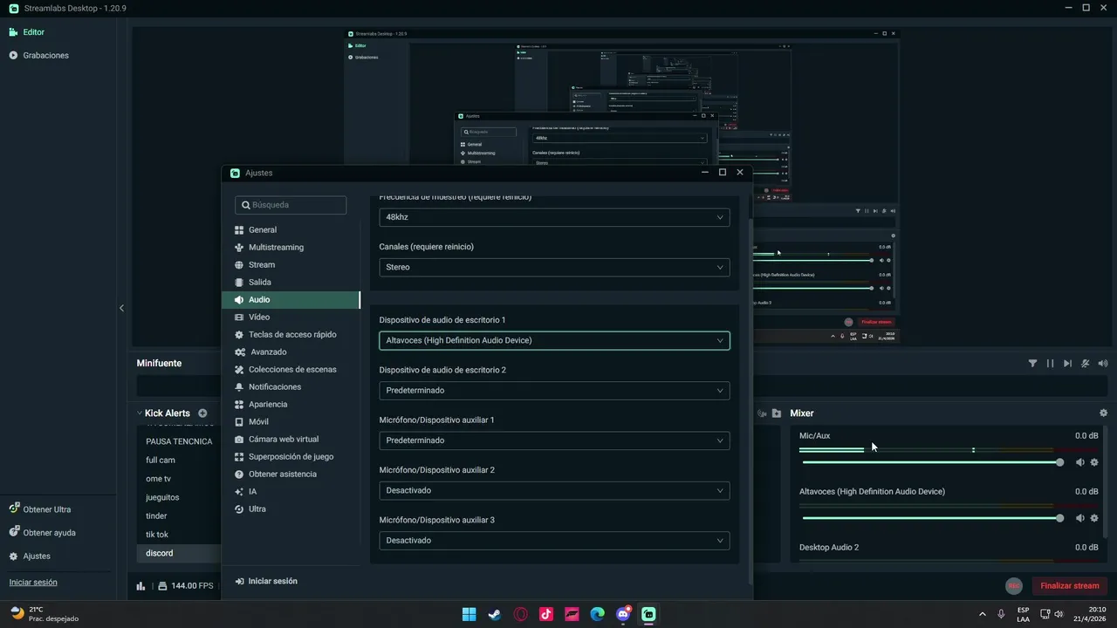This screenshot has height=628, width=1117.
Task: Click the Ajustes window scrollbar
Action: [x=750, y=401]
